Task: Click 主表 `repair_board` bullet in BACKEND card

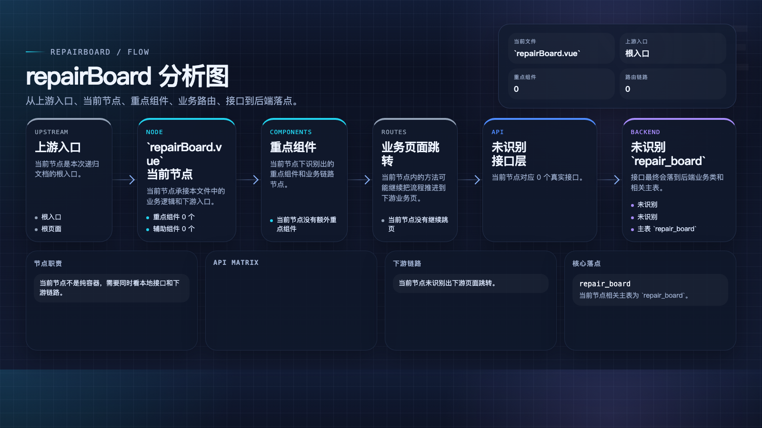Action: point(666,229)
